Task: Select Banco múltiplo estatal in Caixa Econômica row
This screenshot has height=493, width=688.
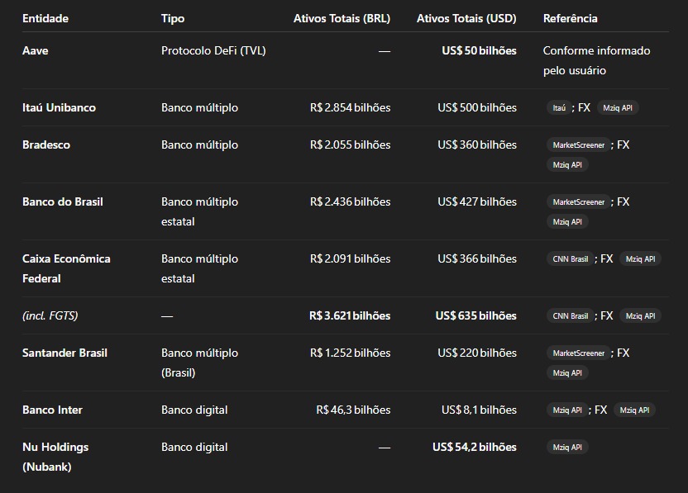Action: click(x=199, y=268)
